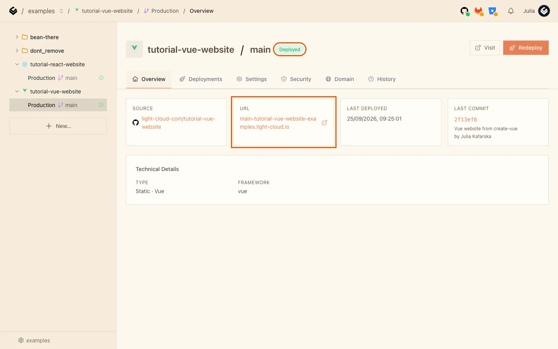Click the external link icon in URL card
The height and width of the screenshot is (349, 558).
(x=324, y=123)
